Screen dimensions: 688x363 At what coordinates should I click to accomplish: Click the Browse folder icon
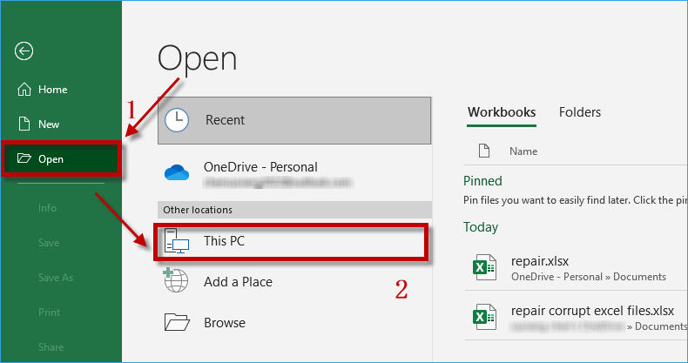(x=177, y=322)
